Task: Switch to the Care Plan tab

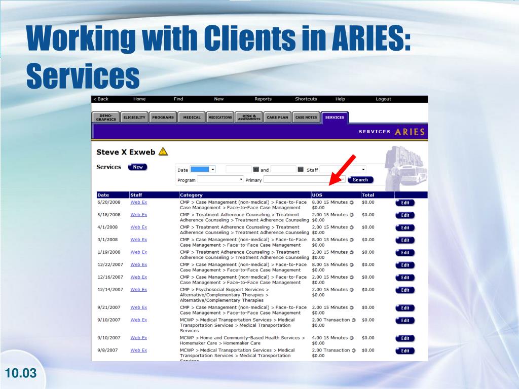Action: coord(277,118)
